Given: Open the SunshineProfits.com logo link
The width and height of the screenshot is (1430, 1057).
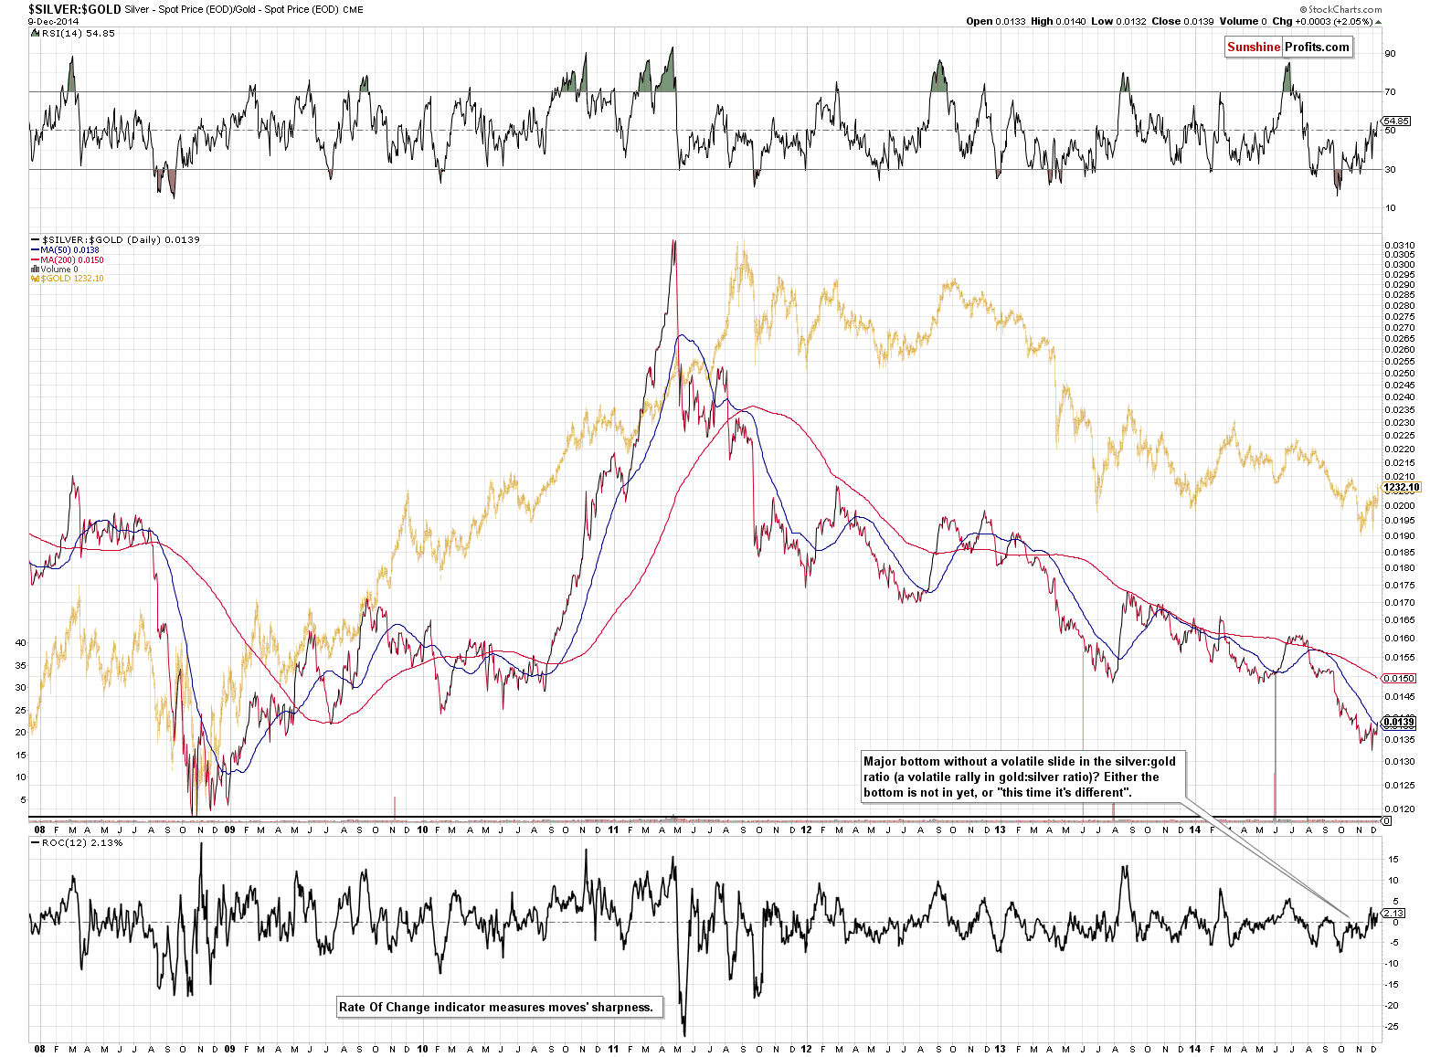Looking at the screenshot, I should point(1288,48).
